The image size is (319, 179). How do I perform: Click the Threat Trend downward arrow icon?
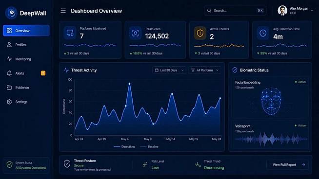tap(198, 164)
